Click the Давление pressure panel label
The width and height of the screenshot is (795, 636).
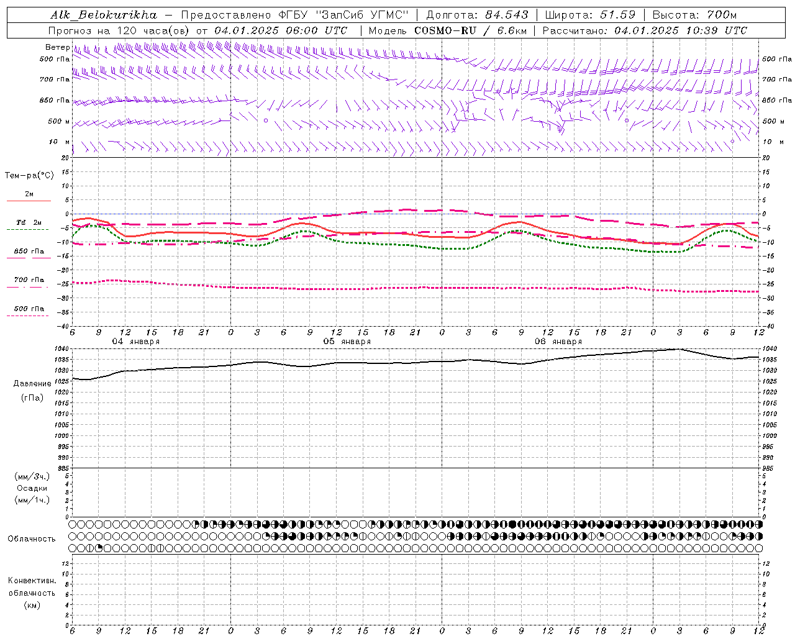[32, 383]
